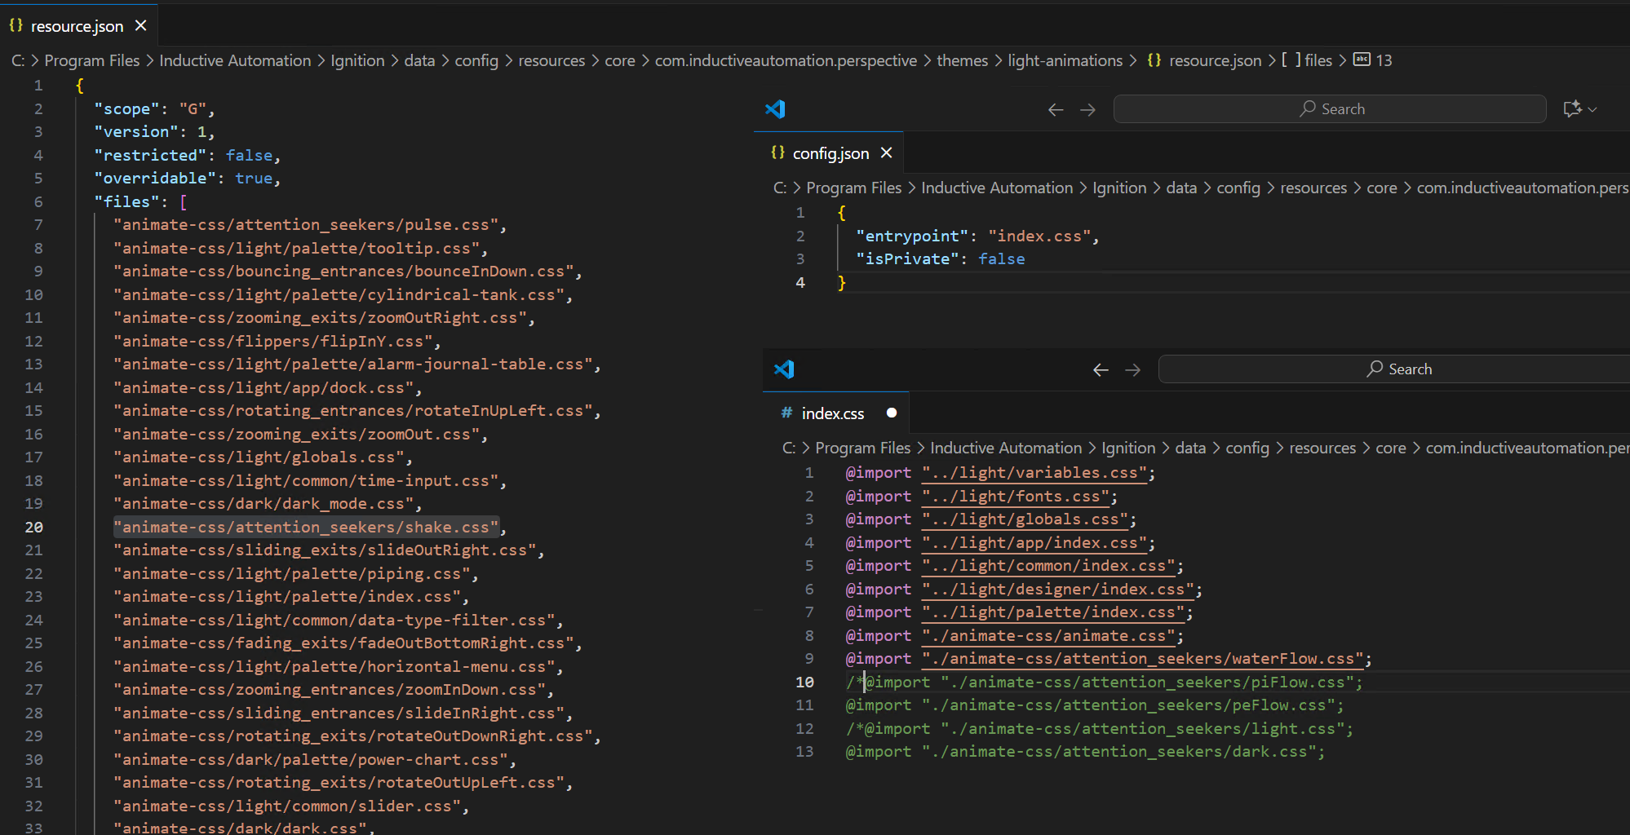Click forward arrow in config.json window
The height and width of the screenshot is (835, 1630).
tap(1087, 110)
